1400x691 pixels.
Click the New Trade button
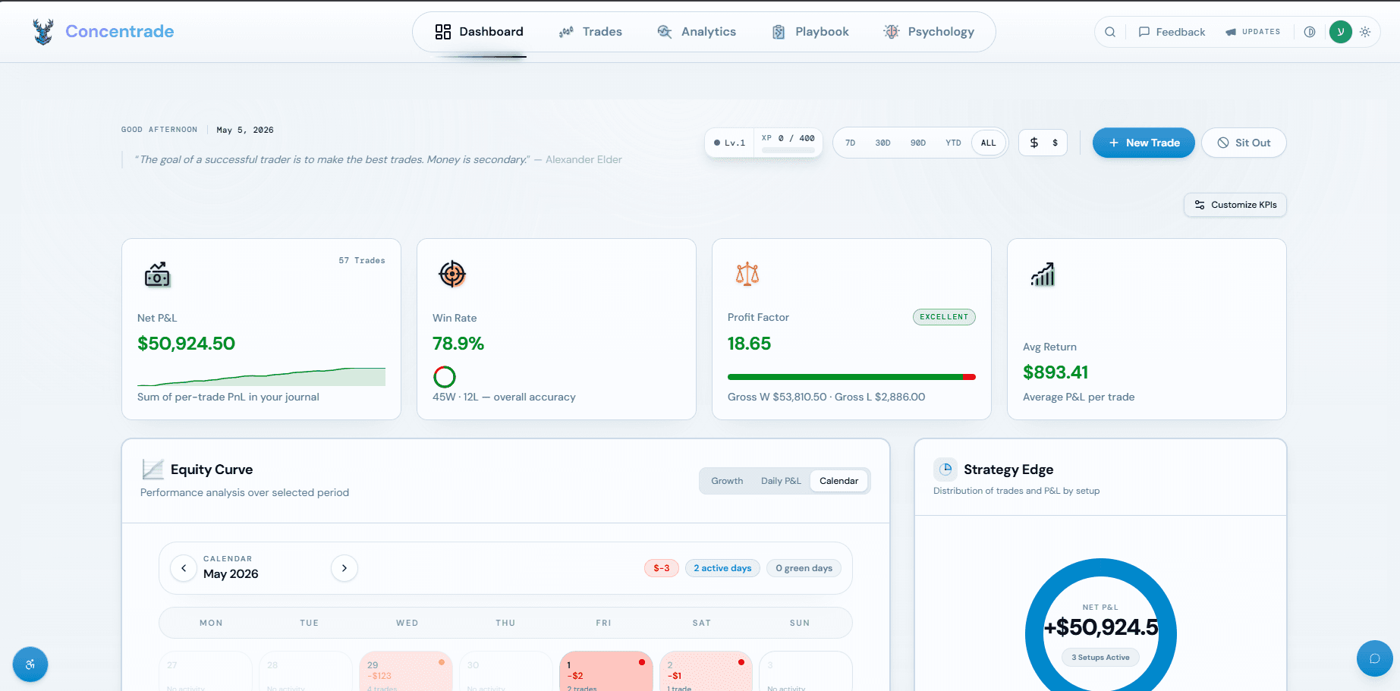pos(1144,143)
